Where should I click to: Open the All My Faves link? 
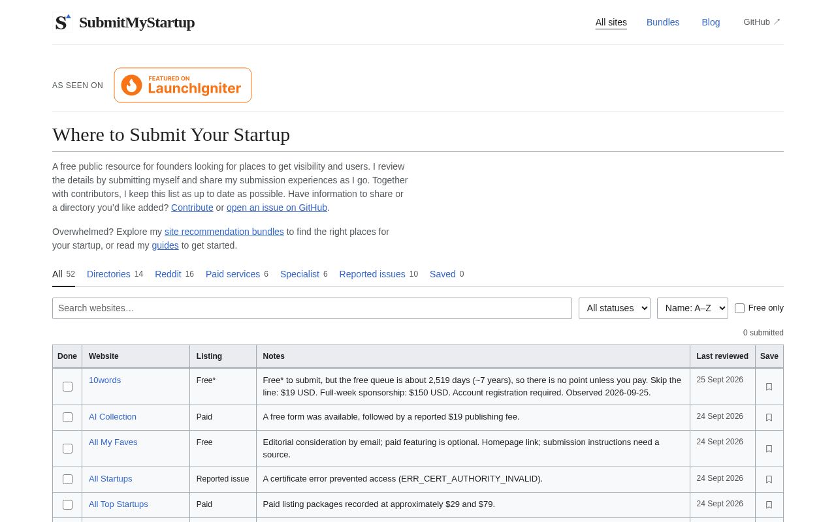coord(113,442)
